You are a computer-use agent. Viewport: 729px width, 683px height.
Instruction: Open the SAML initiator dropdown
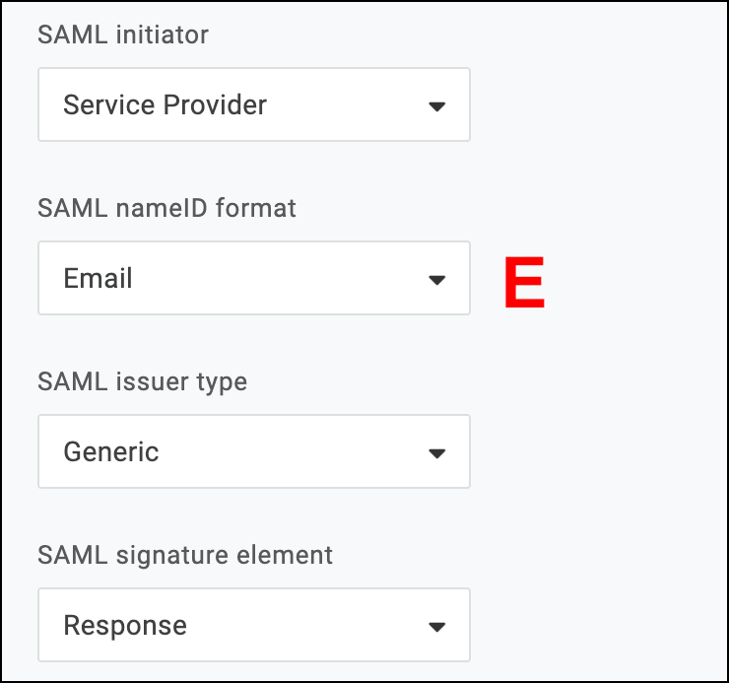tap(253, 104)
